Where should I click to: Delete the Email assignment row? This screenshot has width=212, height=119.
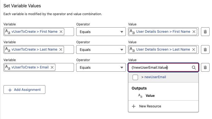point(205,67)
